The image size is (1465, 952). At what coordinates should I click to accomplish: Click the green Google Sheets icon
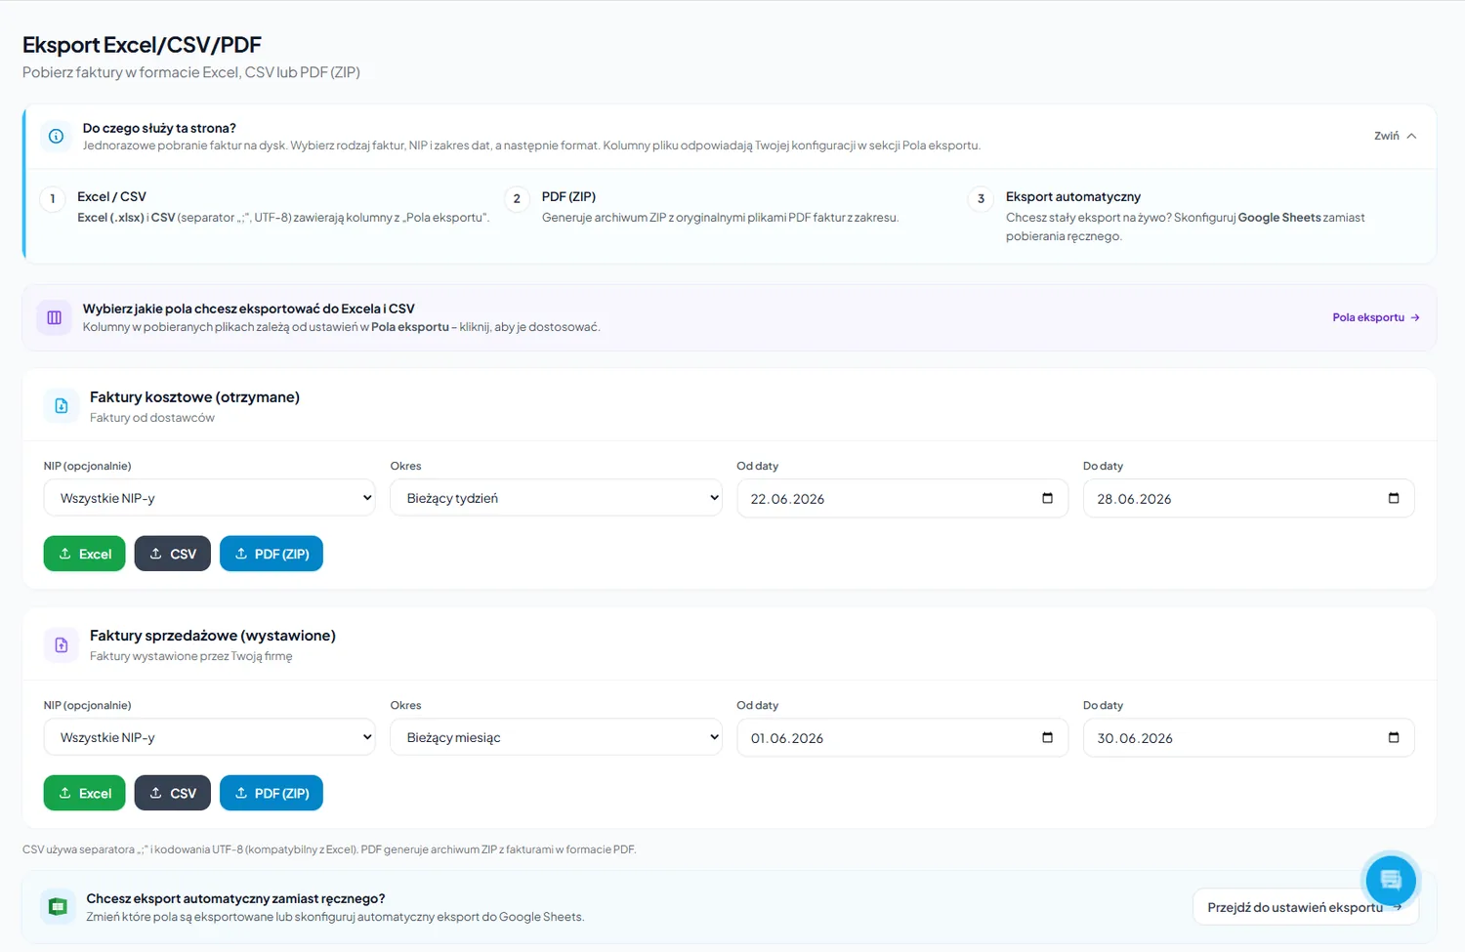tap(59, 907)
